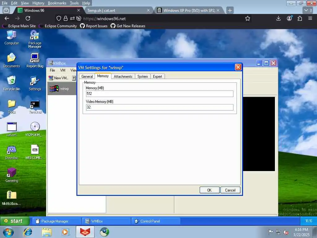317x238 pixels.
Task: Open the Docs folder icon
Action: pos(12,107)
